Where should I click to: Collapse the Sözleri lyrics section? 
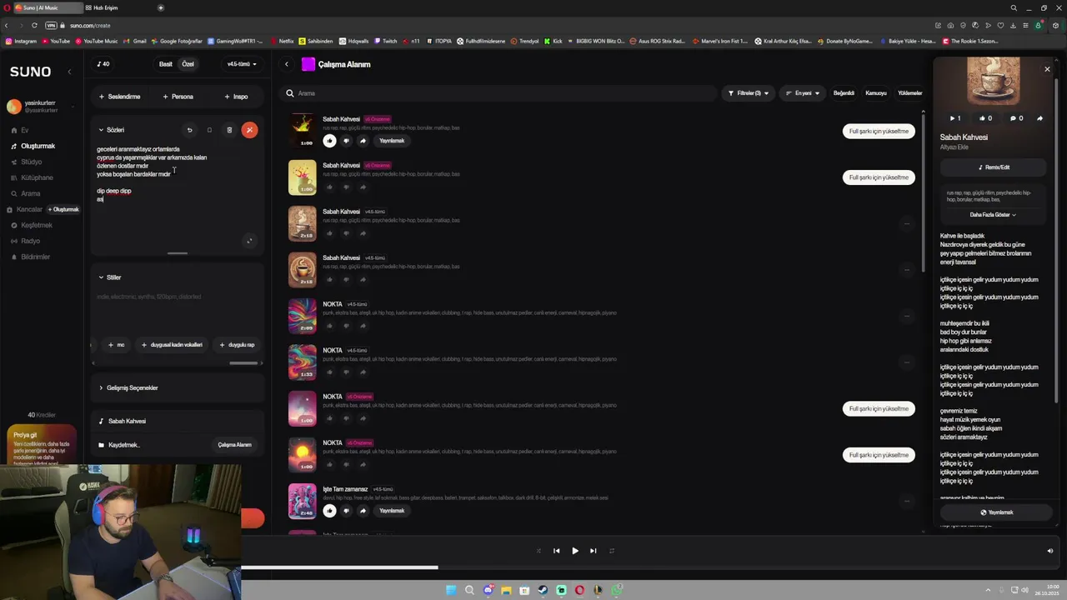coord(111,130)
